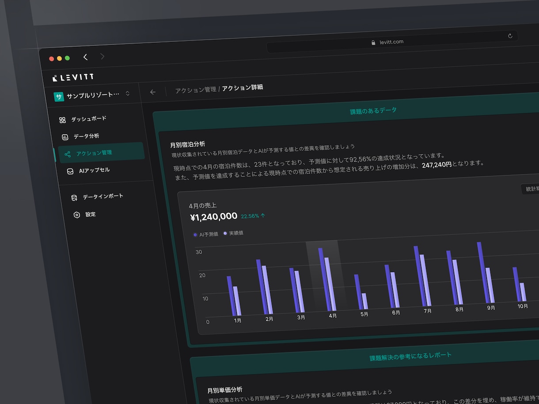Screen dimensions: 539x404
Task: Click the reload icon in address bar
Action: point(510,36)
